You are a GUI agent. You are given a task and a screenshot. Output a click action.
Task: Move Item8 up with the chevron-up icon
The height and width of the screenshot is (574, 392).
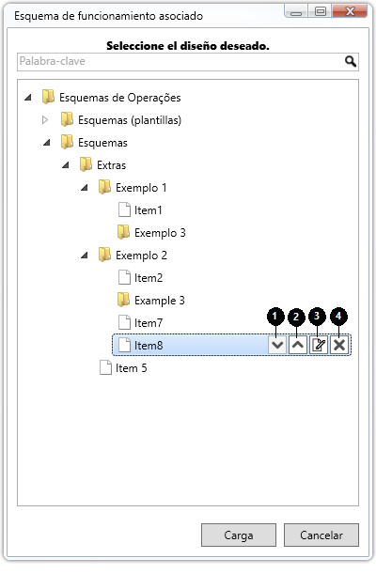point(297,345)
